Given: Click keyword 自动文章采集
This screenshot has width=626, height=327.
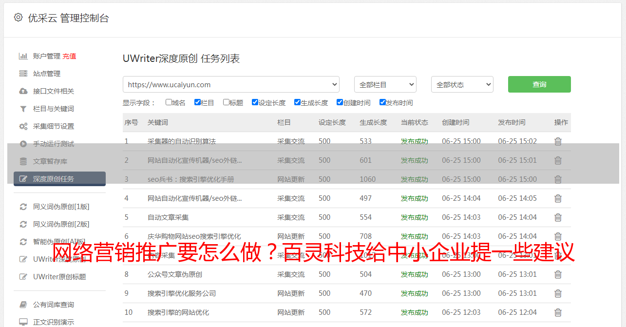Looking at the screenshot, I should 168,217.
